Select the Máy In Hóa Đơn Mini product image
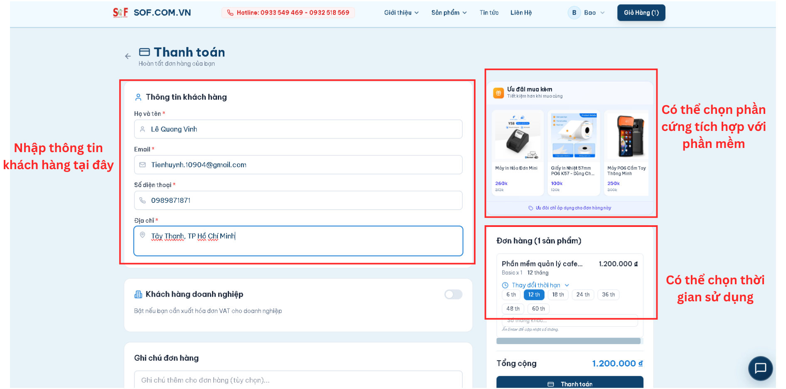This screenshot has width=786, height=389. pos(517,137)
